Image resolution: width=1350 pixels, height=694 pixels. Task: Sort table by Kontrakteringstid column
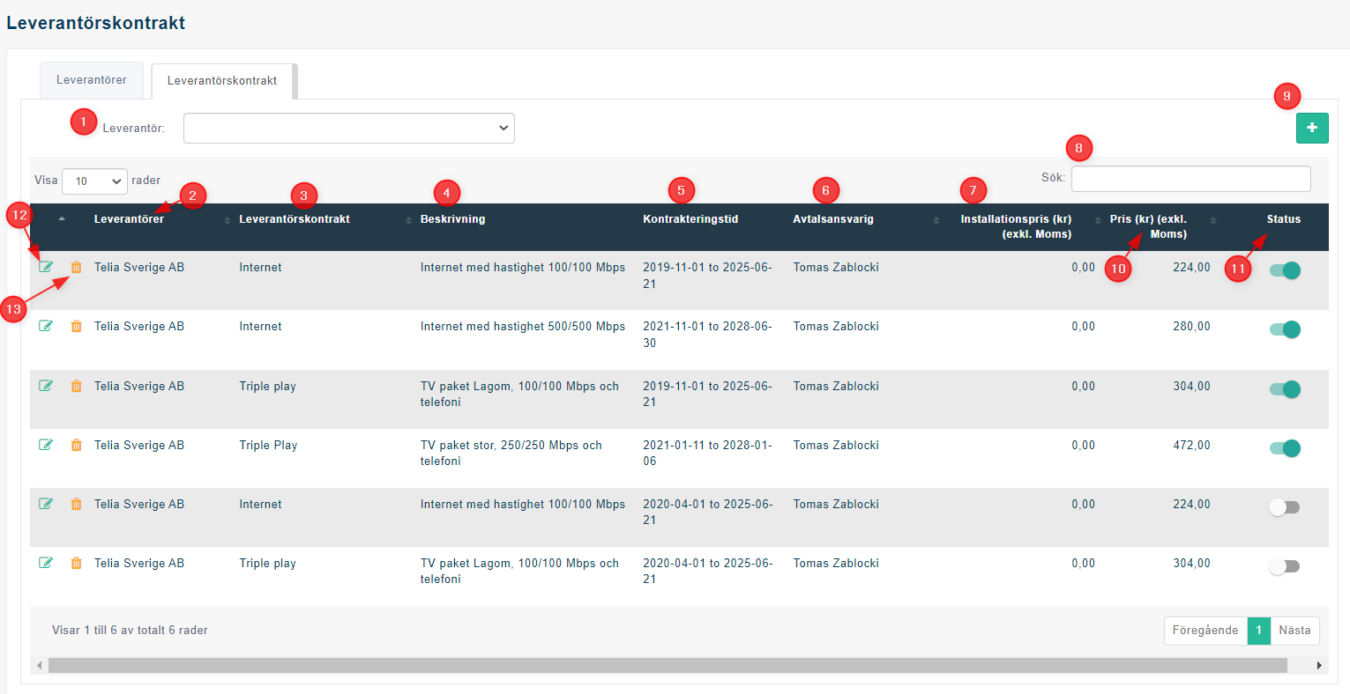pyautogui.click(x=690, y=219)
